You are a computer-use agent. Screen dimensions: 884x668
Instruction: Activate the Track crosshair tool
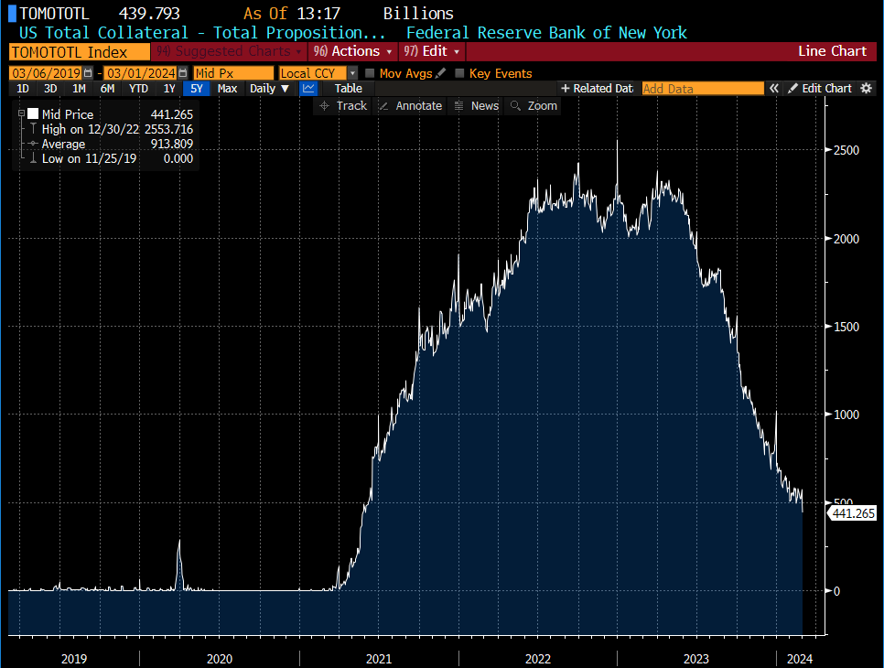343,106
